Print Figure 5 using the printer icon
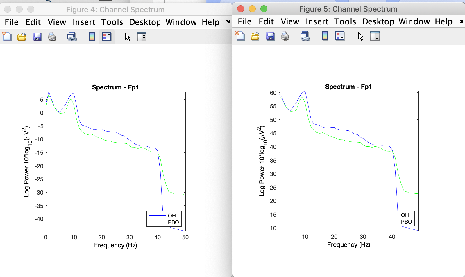Viewport: 465px width, 277px height. (285, 36)
